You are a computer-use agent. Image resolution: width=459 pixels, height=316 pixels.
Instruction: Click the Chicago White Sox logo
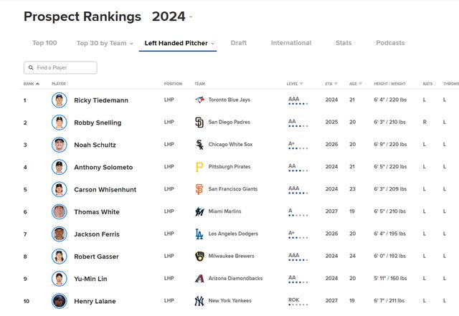(199, 145)
